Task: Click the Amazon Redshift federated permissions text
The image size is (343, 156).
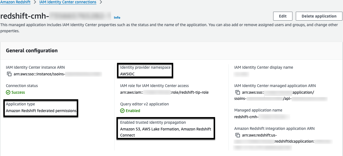Action: coord(41,111)
